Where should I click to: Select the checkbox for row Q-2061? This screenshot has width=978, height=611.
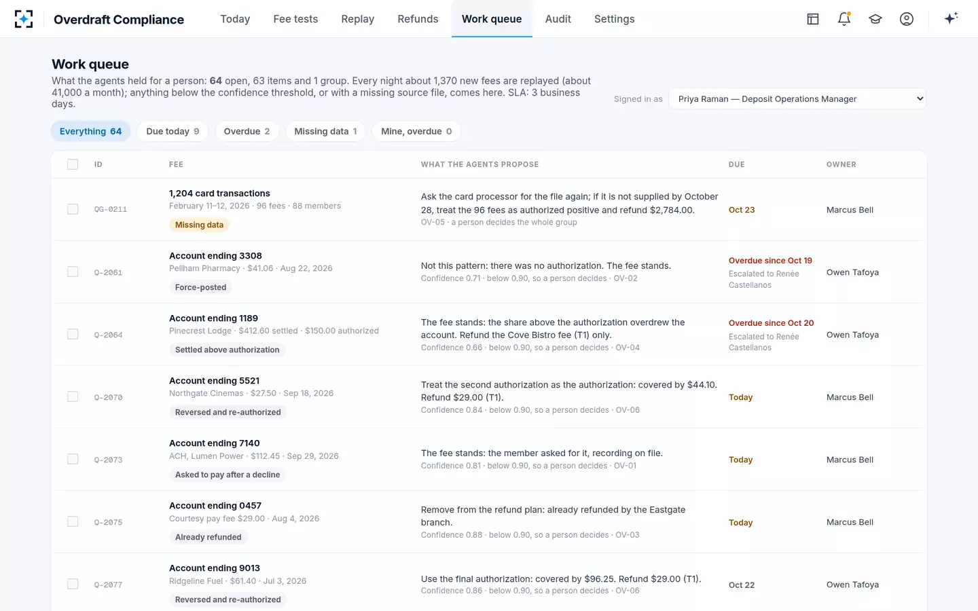click(73, 272)
